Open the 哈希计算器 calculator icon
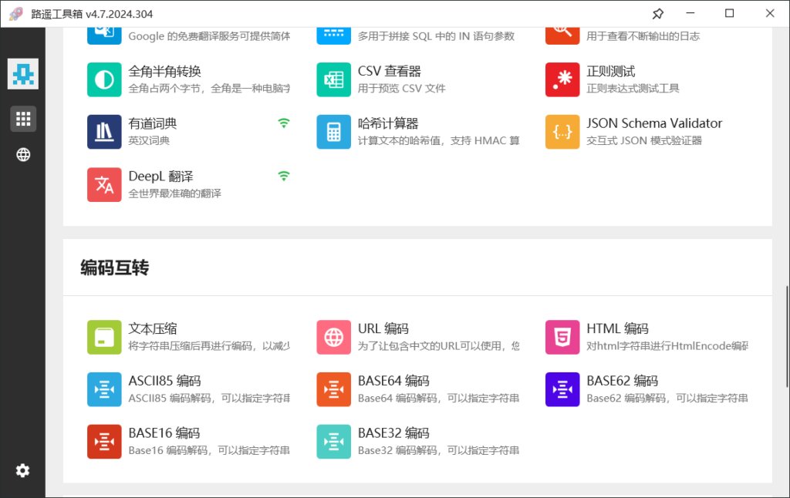Viewport: 790px width, 498px height. pos(333,132)
